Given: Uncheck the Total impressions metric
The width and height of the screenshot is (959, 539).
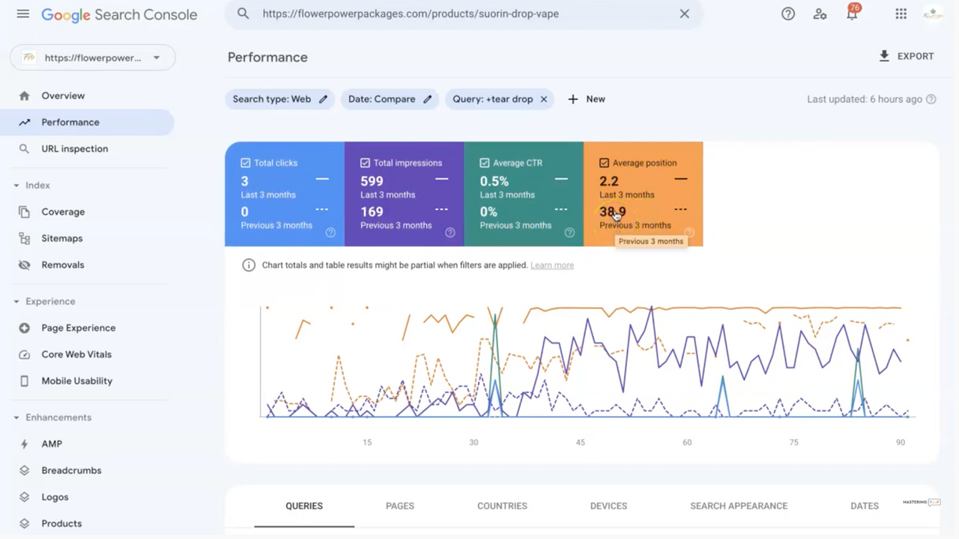Looking at the screenshot, I should point(365,162).
